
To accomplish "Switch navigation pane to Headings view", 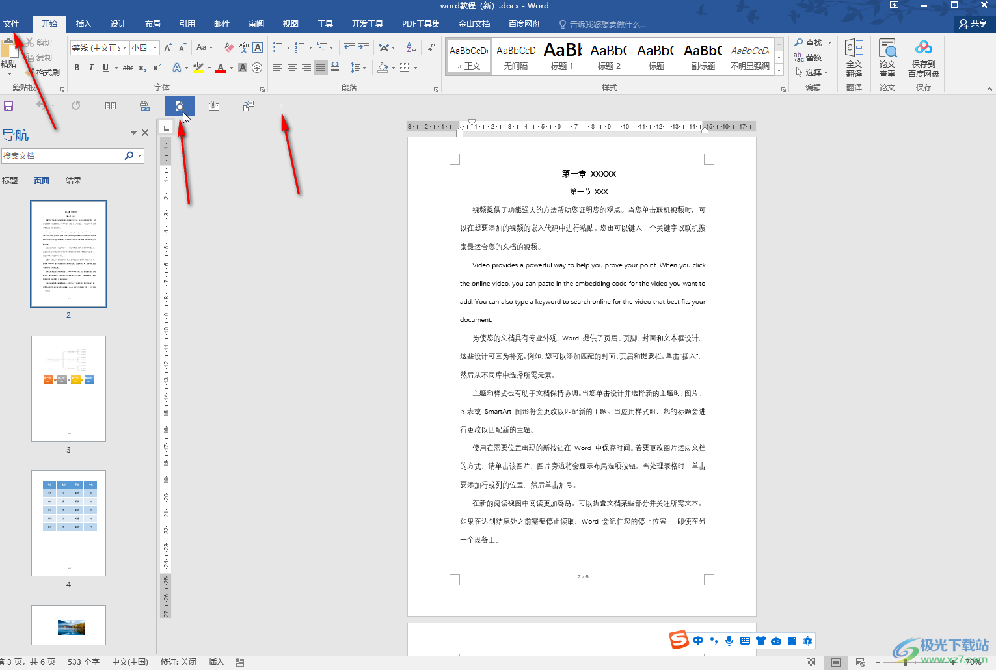I will point(10,181).
